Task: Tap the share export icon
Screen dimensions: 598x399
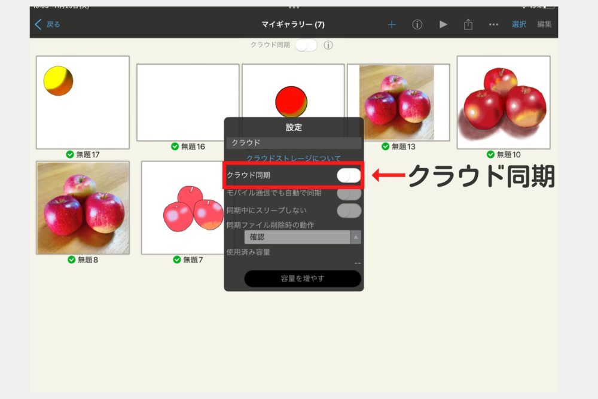Action: pos(468,25)
